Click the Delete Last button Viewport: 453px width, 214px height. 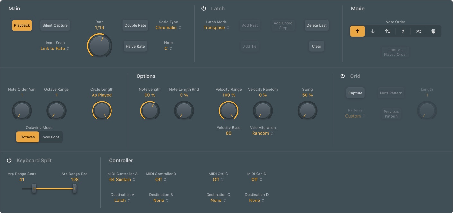[x=316, y=25]
